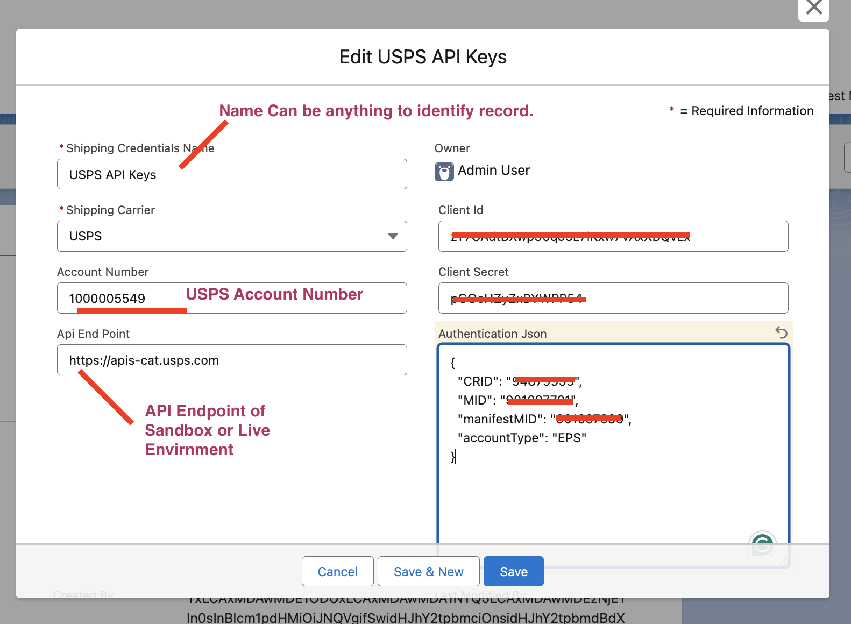Click the "Client Secret" field label

pyautogui.click(x=473, y=272)
